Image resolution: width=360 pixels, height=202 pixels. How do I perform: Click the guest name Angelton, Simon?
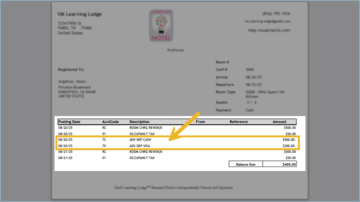(71, 82)
